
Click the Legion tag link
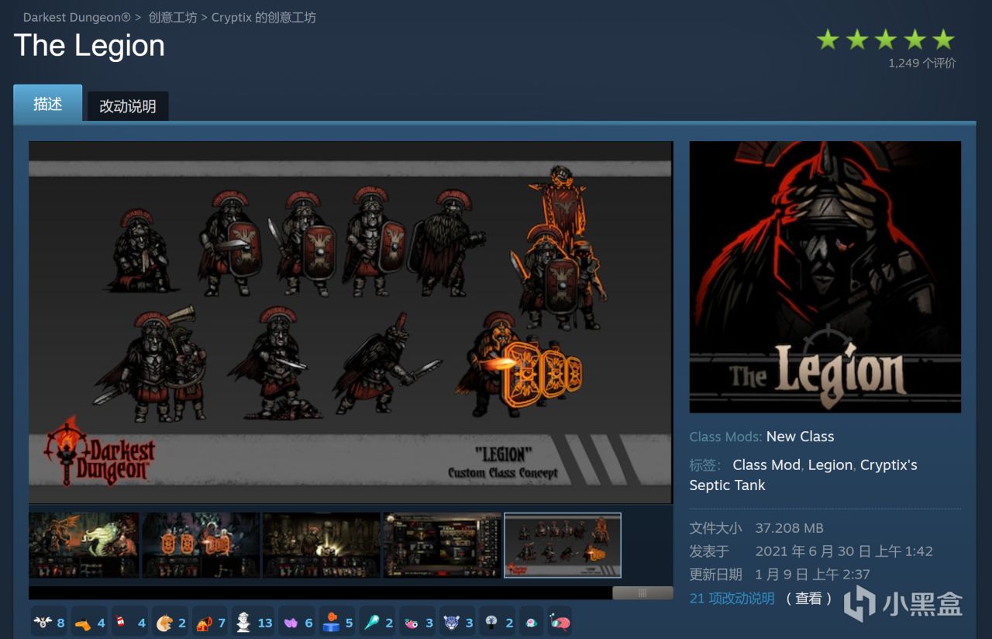[830, 465]
